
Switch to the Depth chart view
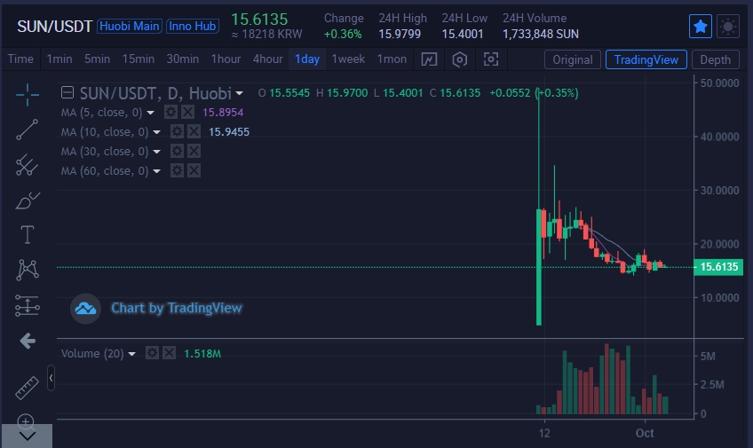coord(715,59)
